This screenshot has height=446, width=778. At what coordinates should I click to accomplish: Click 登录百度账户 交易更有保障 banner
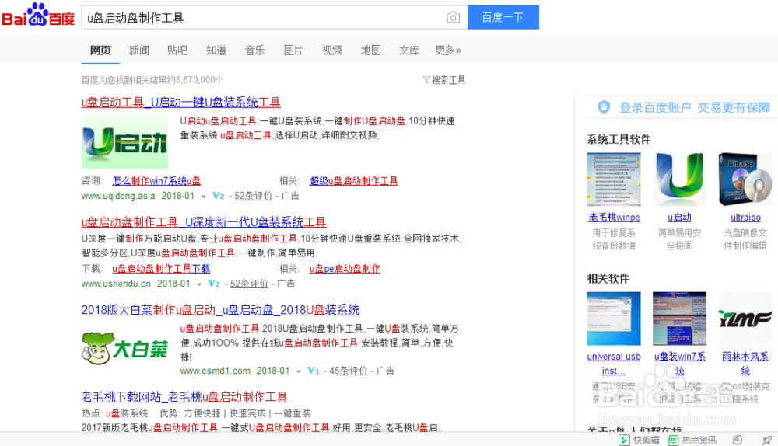point(683,107)
